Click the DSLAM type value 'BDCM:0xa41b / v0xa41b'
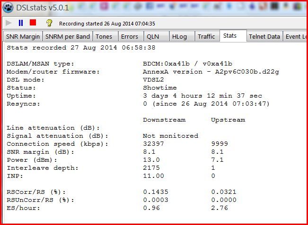Viewport: 308px width, 225px height. [x=187, y=64]
